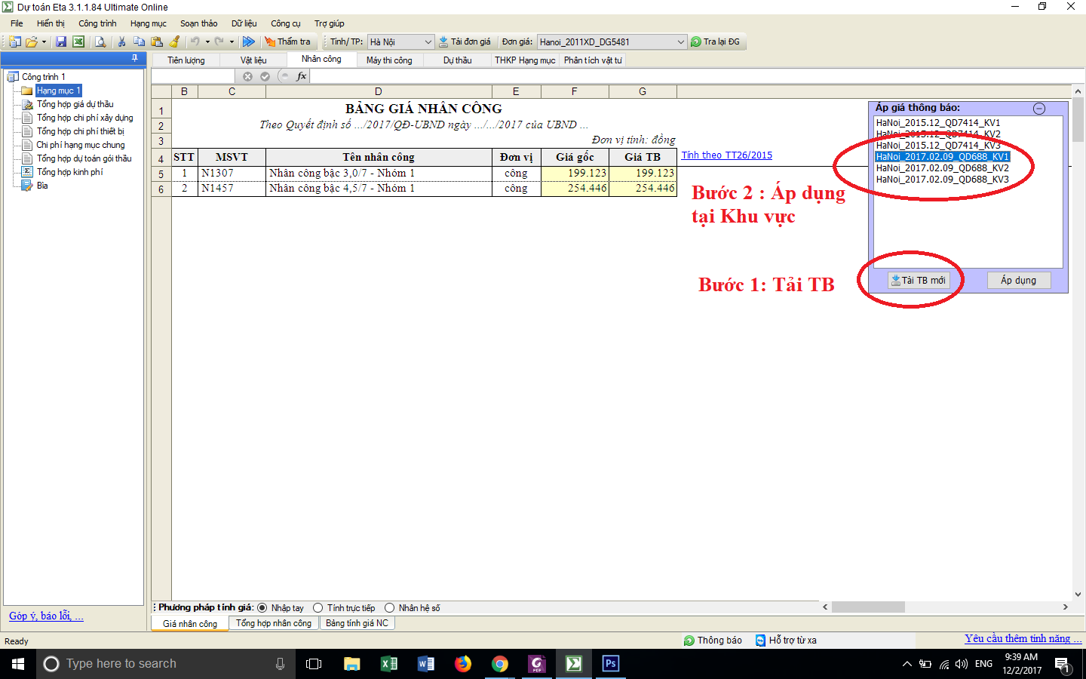Choose the Nhân hệ số radio option
This screenshot has width=1086, height=679.
390,608
